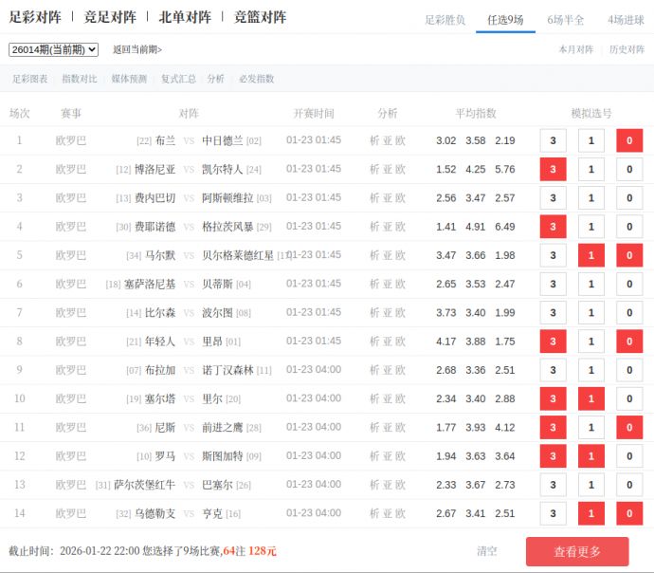The width and height of the screenshot is (654, 573).
Task: Click 必发指数 in the sub-toolbar
Action: pos(256,79)
